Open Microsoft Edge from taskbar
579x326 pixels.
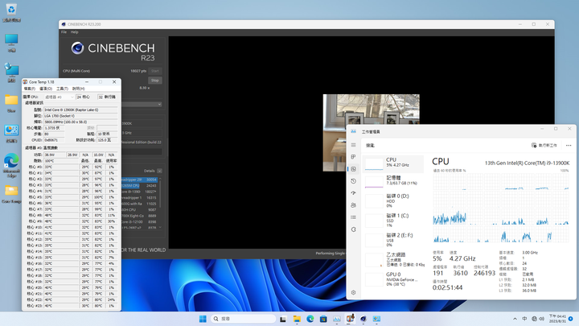pos(310,319)
